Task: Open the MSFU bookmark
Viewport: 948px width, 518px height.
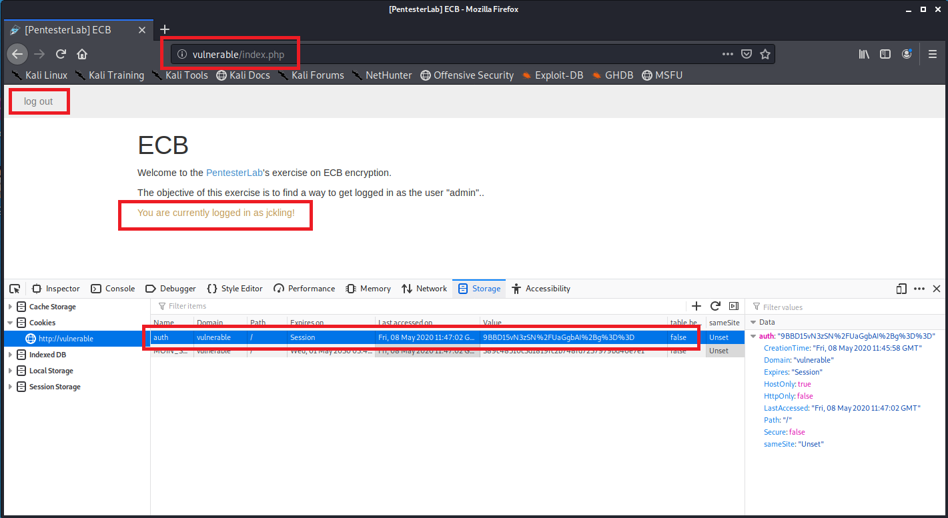Action: [662, 75]
